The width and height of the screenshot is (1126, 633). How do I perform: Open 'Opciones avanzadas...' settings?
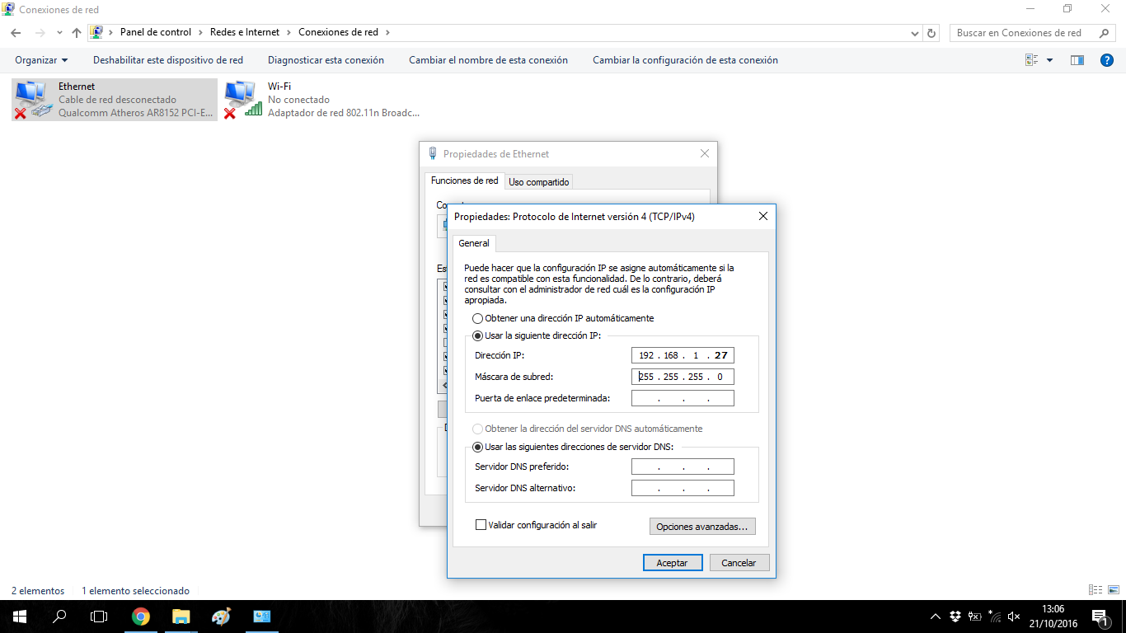click(x=702, y=527)
